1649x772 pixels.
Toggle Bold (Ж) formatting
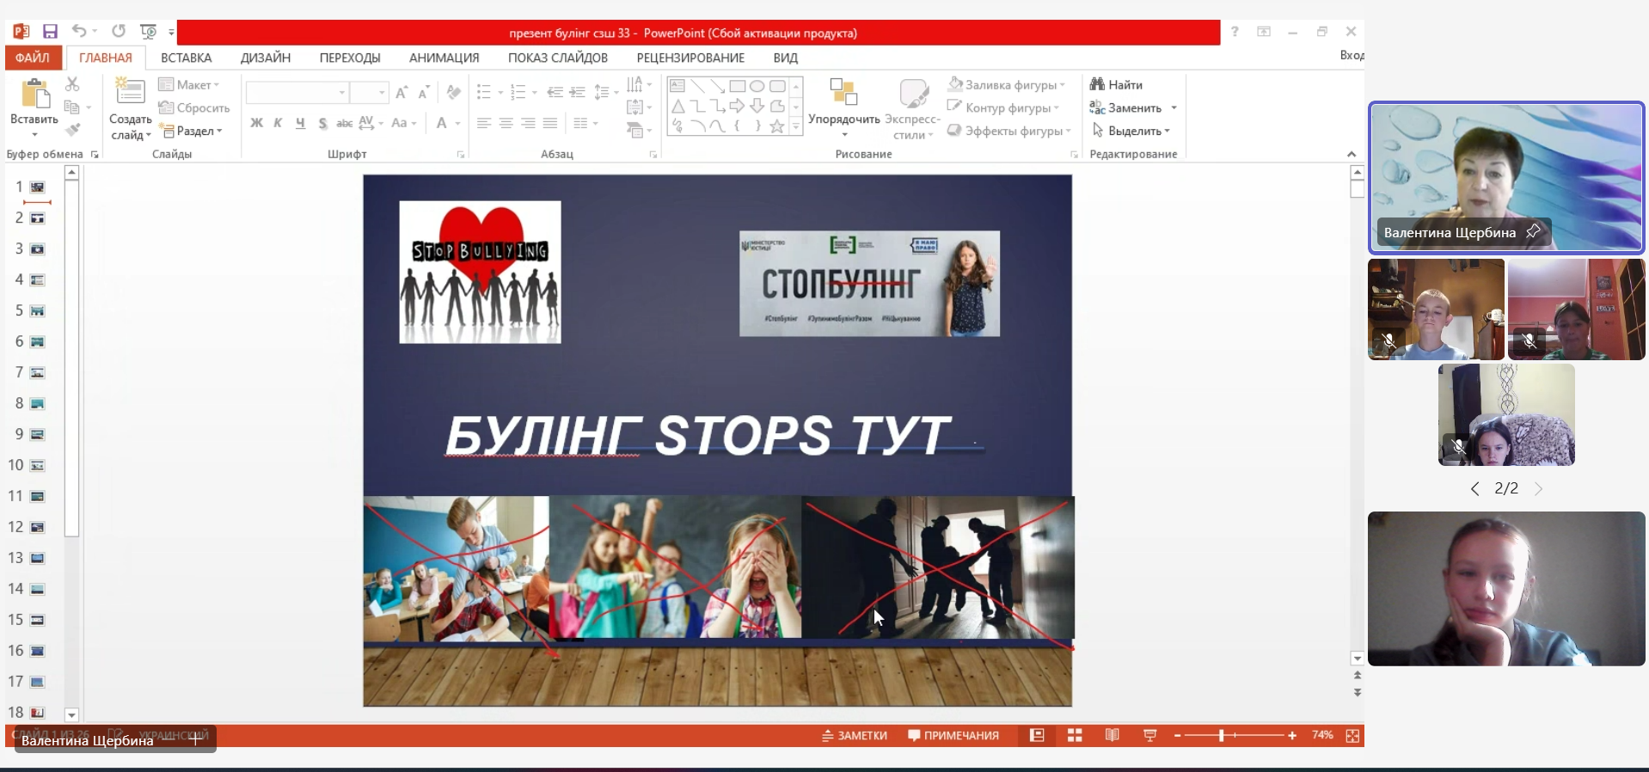point(256,123)
